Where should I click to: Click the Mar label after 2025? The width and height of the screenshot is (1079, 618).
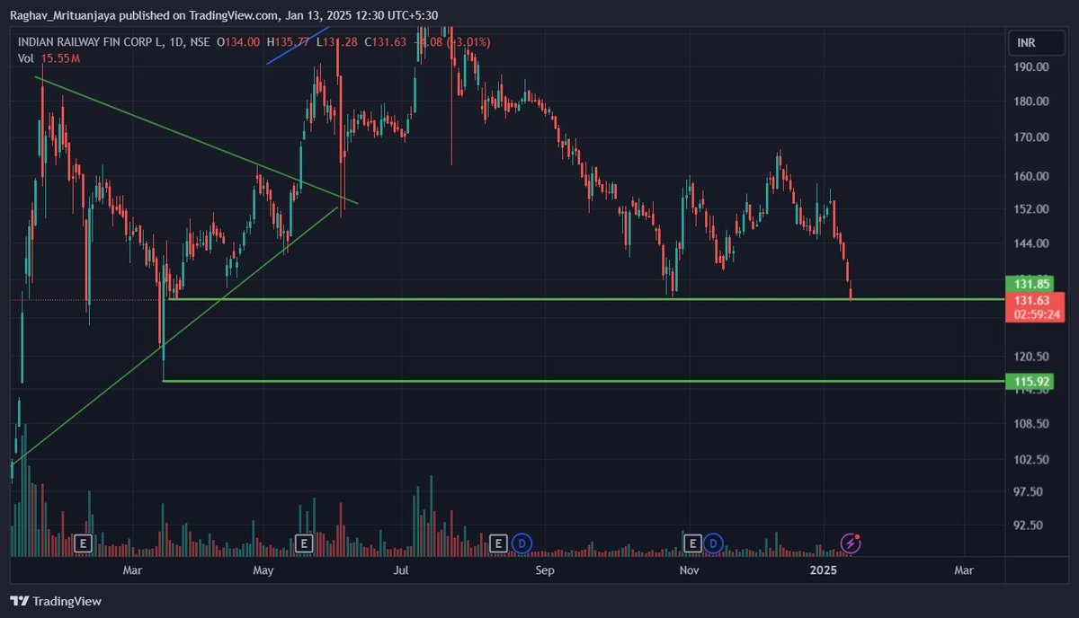(x=963, y=570)
